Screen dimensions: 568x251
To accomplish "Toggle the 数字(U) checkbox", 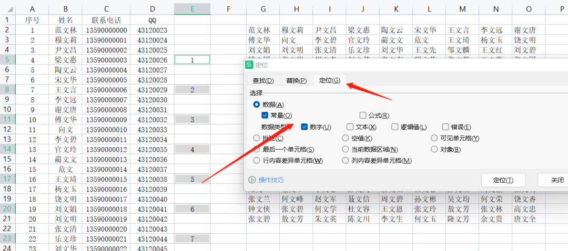I will [305, 127].
